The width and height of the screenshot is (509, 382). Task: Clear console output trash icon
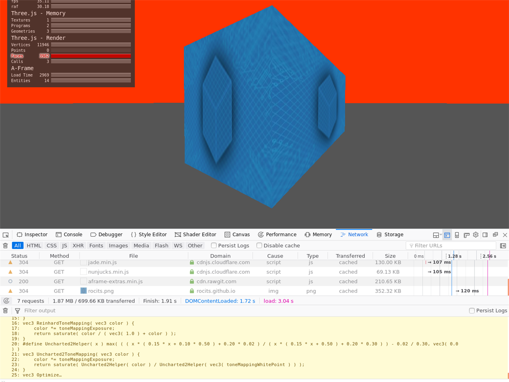pyautogui.click(x=6, y=311)
